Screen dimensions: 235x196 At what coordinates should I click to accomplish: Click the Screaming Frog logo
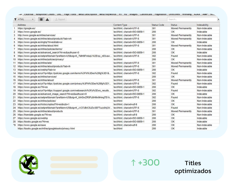pos(28,164)
